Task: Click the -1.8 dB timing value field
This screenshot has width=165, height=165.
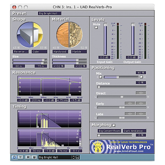Action: pyautogui.click(x=50, y=151)
